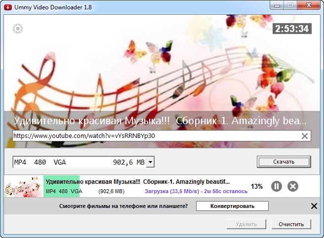Clear the URL field with the X icon
The height and width of the screenshot is (238, 324).
[x=305, y=136]
